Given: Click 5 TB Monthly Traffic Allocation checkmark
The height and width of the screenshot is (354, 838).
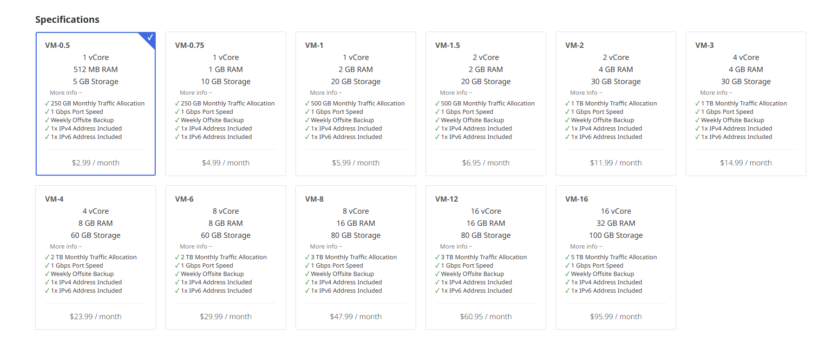Looking at the screenshot, I should click(x=567, y=257).
